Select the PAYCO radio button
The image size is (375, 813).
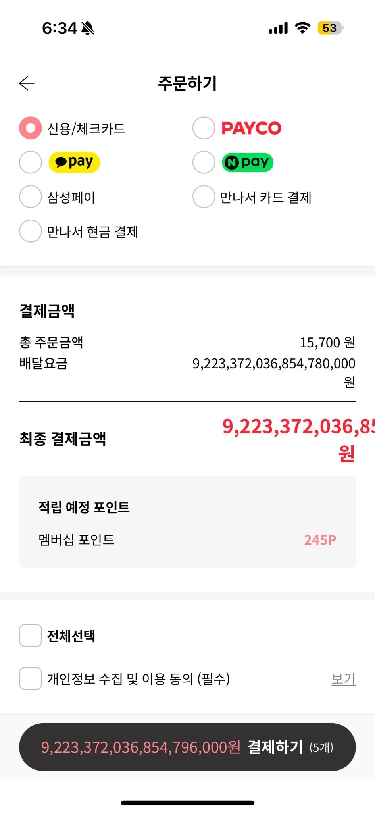tap(204, 128)
